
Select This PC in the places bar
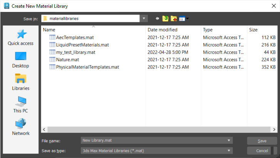pyautogui.click(x=20, y=105)
